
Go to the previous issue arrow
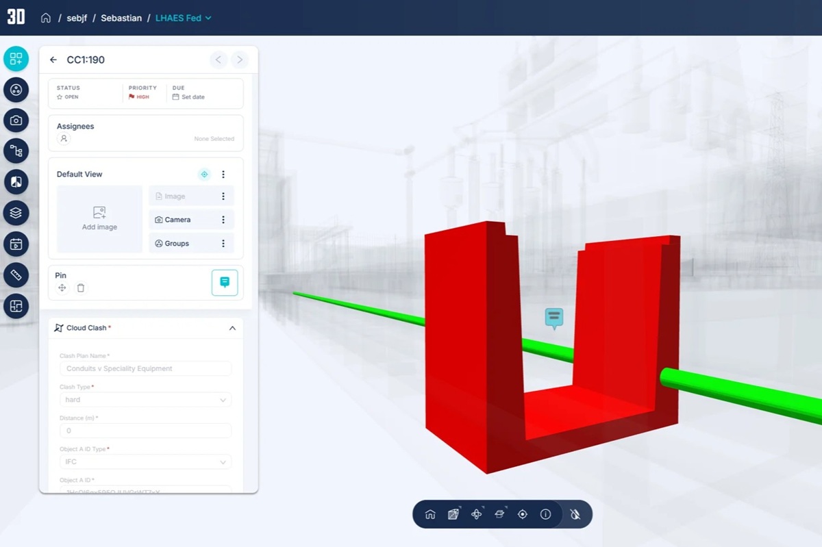point(218,60)
